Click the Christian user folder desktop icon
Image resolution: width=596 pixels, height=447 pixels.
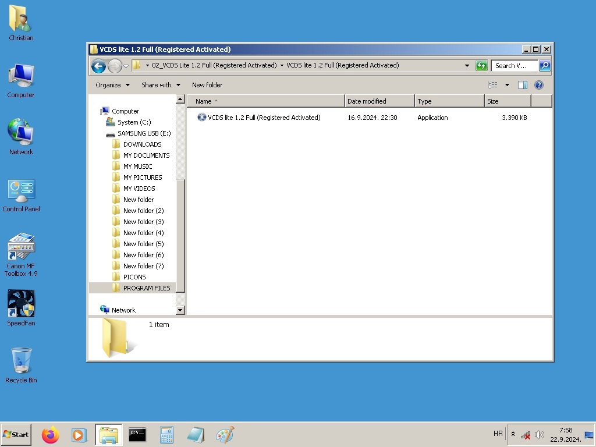[21, 23]
